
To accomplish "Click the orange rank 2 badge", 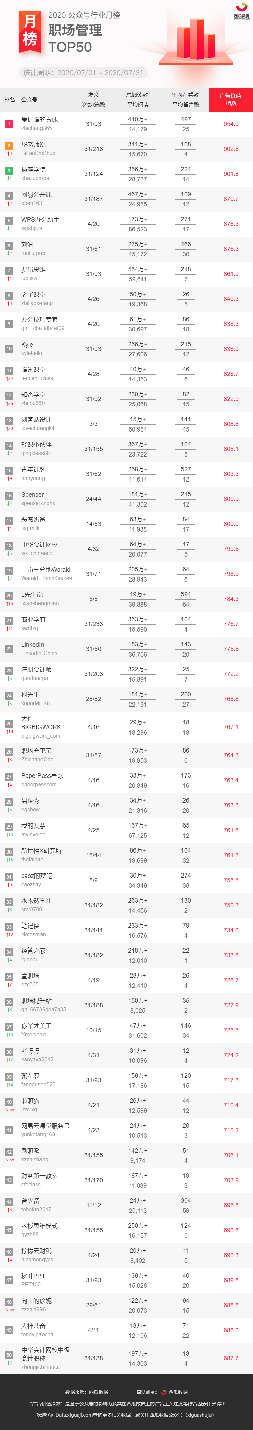I will [x=9, y=145].
